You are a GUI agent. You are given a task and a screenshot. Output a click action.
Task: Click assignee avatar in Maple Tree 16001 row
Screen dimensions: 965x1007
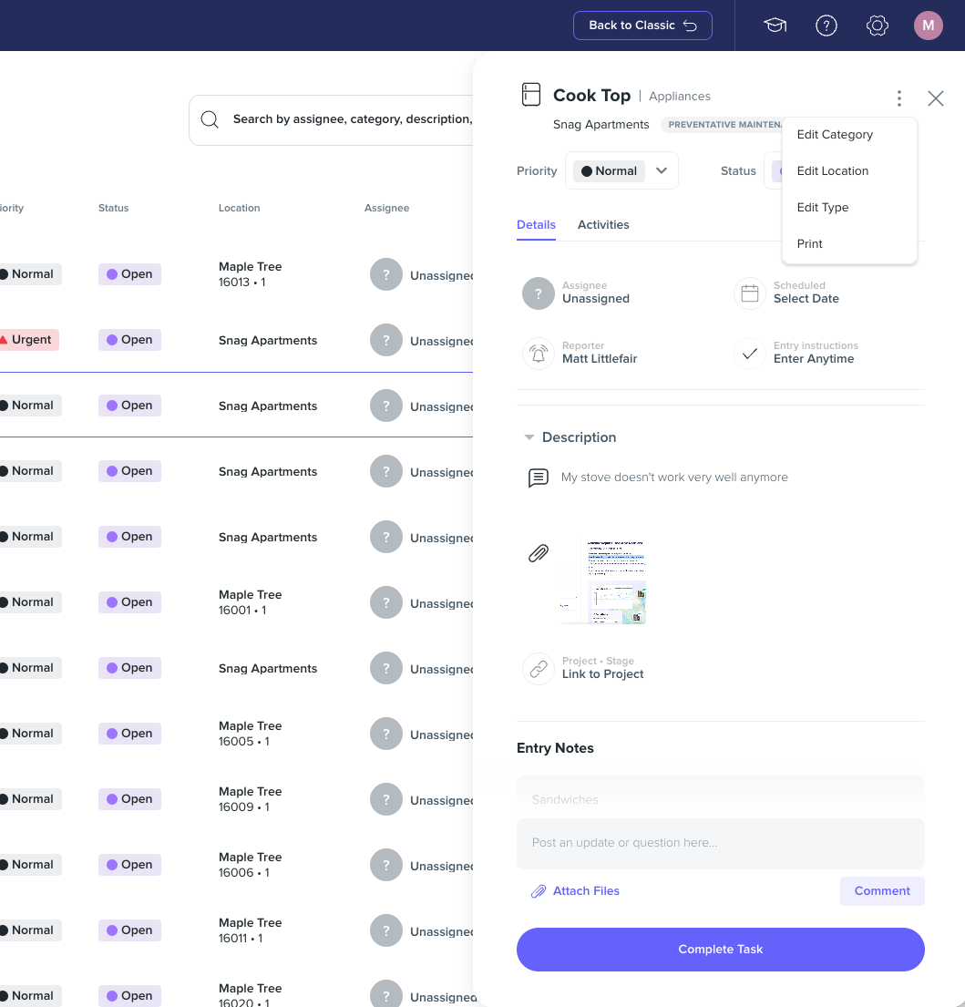385,602
